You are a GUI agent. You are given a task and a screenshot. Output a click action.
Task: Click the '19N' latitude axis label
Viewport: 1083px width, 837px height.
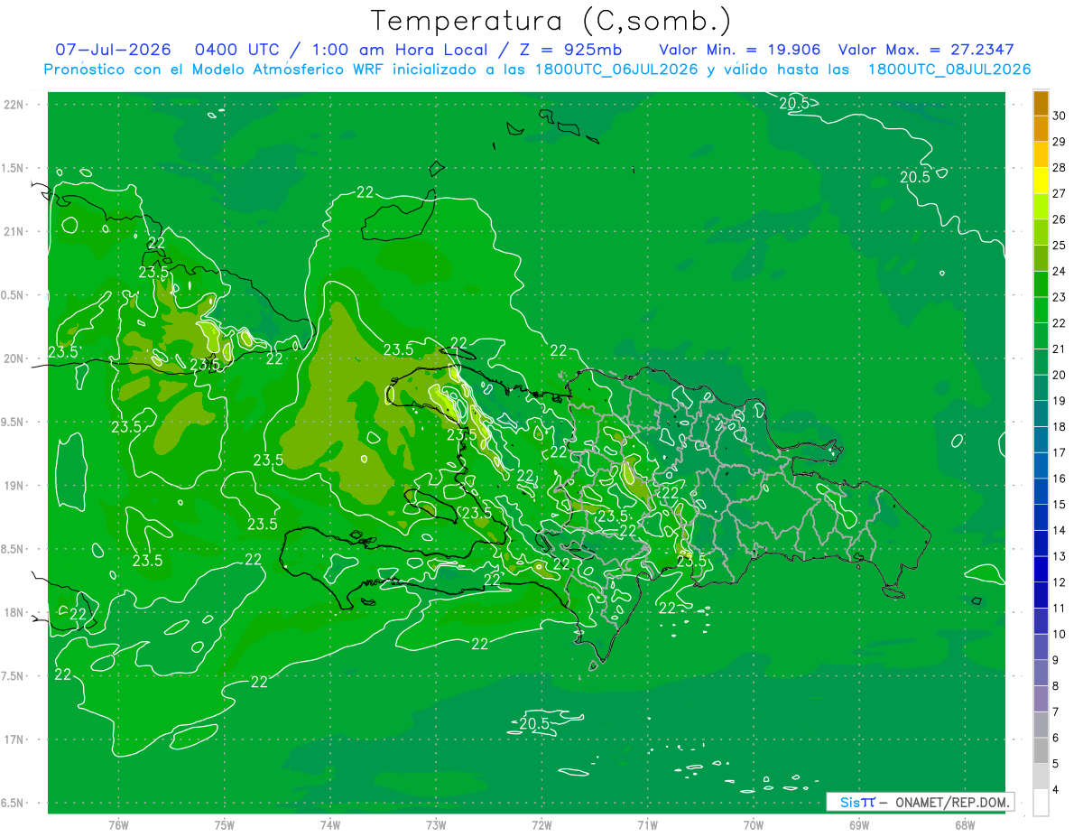point(14,485)
